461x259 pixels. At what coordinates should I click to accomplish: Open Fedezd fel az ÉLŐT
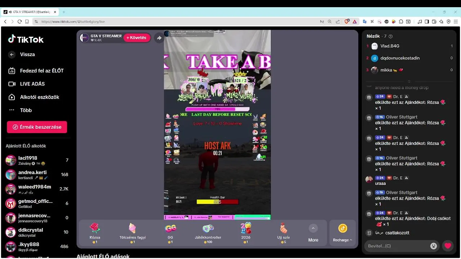click(x=36, y=71)
